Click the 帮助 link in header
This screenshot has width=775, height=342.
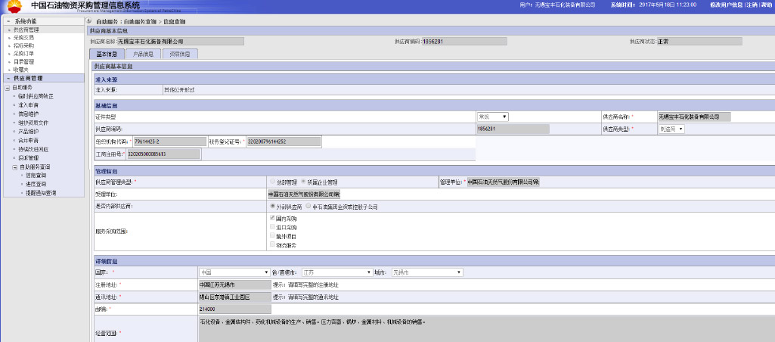(767, 5)
